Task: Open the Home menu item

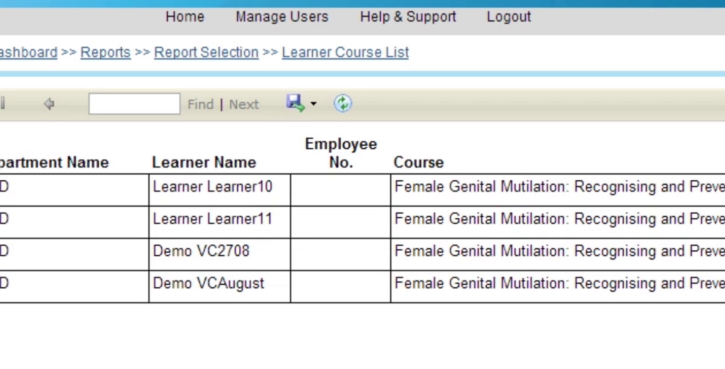Action: [185, 17]
